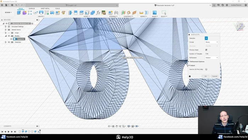Enable Send to 3D Print Utility checkbox
Screen dimensions: 248x140
click(206, 69)
